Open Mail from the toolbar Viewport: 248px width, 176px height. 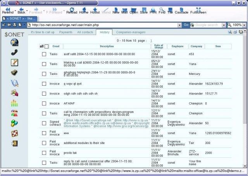(124, 11)
